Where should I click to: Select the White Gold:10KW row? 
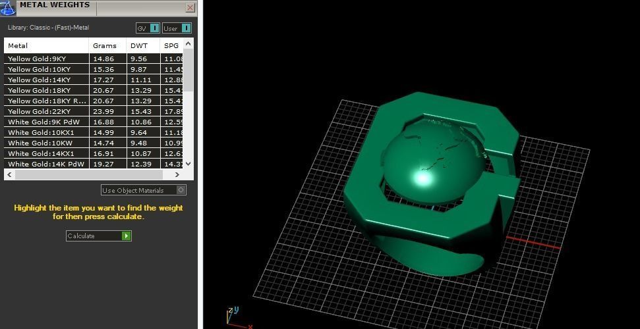tap(94, 143)
